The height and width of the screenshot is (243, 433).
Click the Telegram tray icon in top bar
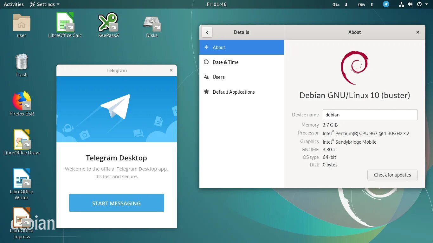pos(386,4)
